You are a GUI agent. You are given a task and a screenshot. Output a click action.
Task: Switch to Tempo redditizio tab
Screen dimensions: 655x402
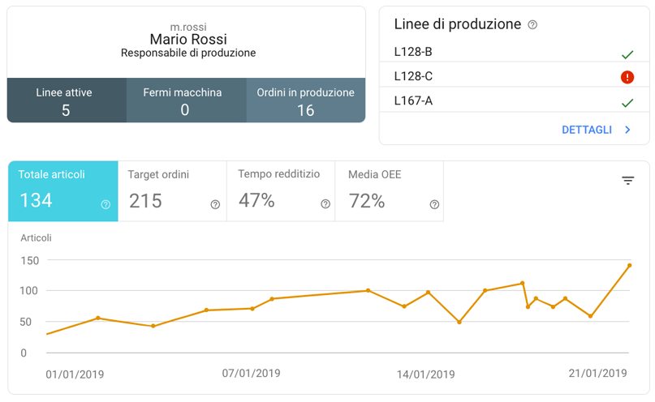(x=282, y=190)
